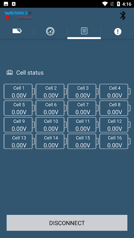Tap the Wi-Fi status bar icon

point(105,4)
